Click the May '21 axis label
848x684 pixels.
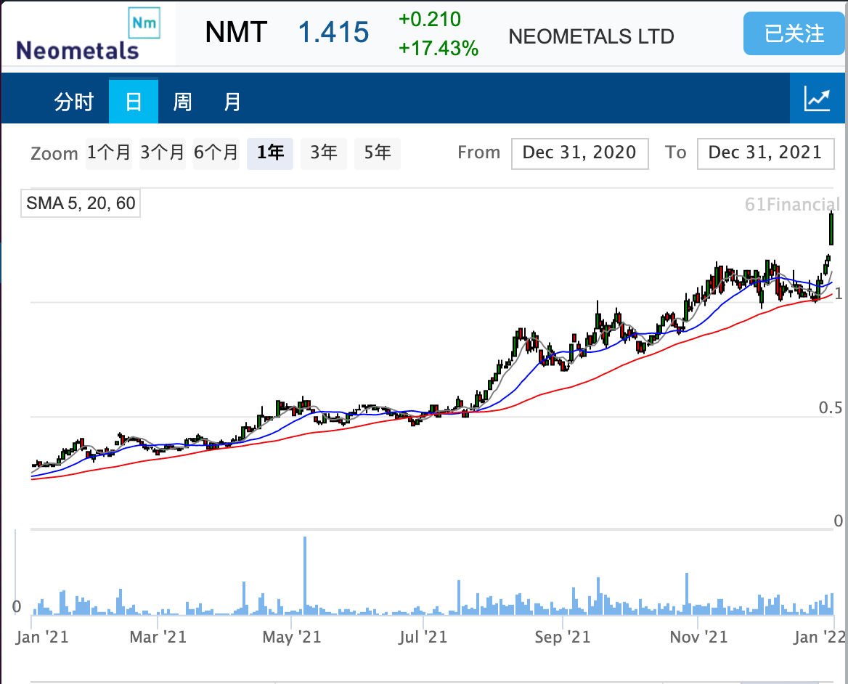(x=292, y=637)
